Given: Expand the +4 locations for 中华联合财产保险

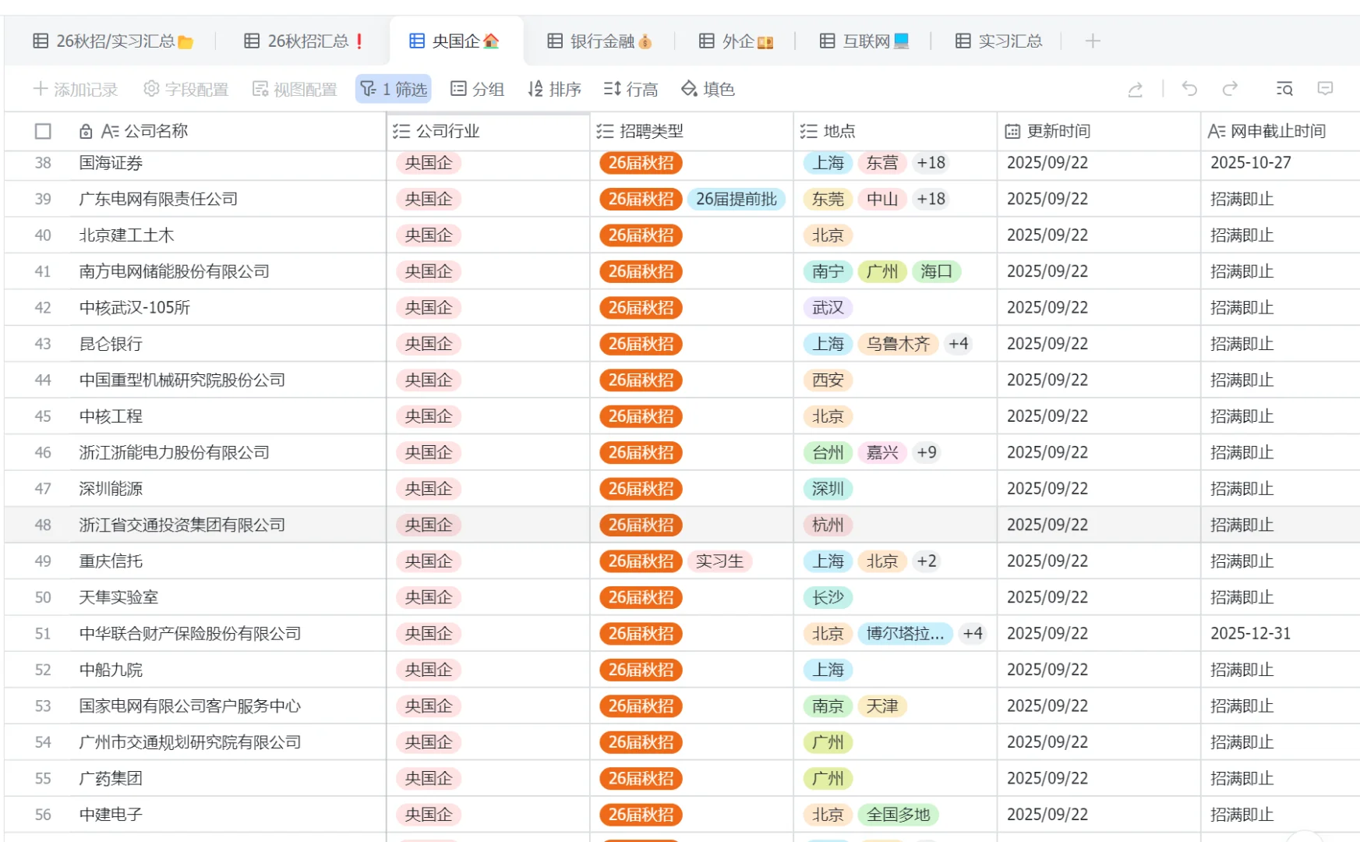Looking at the screenshot, I should tap(973, 634).
